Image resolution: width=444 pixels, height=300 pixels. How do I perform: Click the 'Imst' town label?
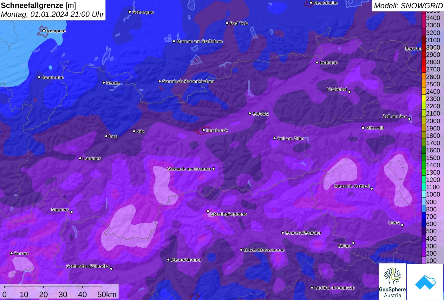pos(114,137)
